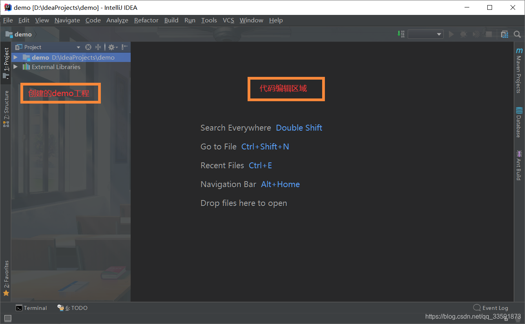Image resolution: width=525 pixels, height=324 pixels.
Task: Hide the Project panel with the arrow icon
Action: click(x=125, y=47)
